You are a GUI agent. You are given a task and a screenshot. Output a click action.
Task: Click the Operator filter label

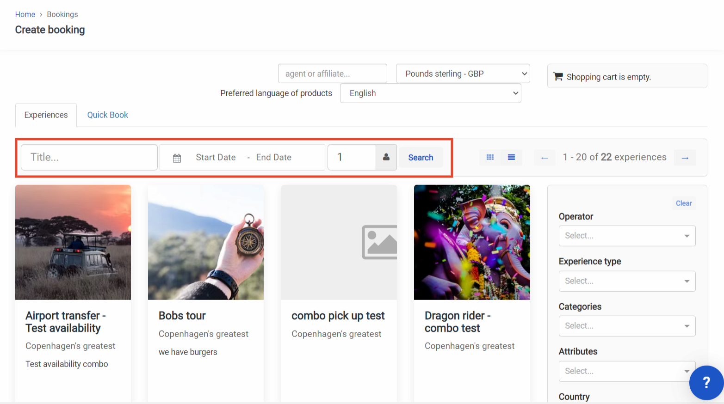click(576, 217)
